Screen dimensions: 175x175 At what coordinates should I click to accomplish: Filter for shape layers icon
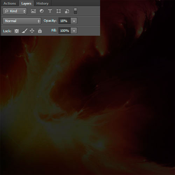[58, 11]
